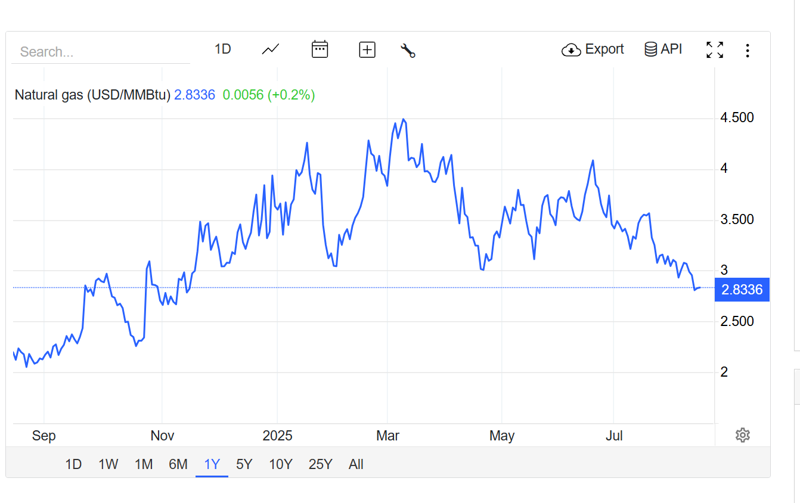Open chart settings gear icon
The image size is (800, 503).
click(742, 435)
